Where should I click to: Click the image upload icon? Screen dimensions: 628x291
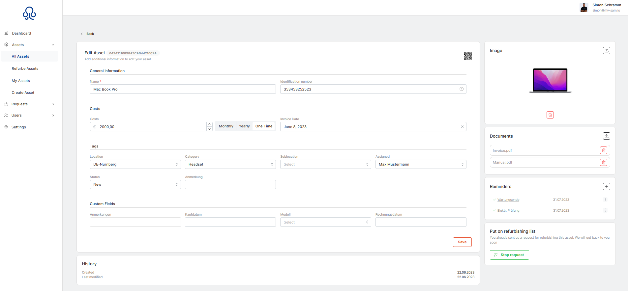pos(606,50)
